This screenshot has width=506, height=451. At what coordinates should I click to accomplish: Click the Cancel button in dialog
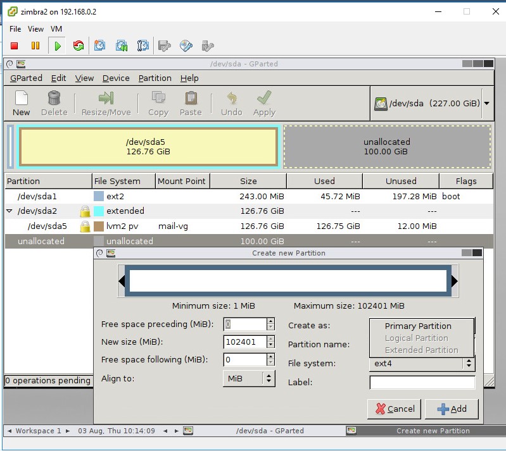pos(394,409)
